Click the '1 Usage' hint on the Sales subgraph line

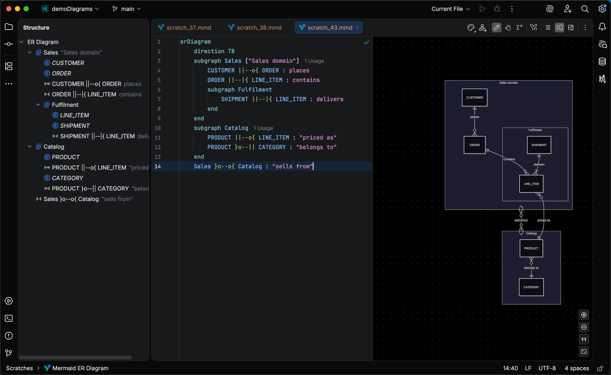click(x=314, y=61)
